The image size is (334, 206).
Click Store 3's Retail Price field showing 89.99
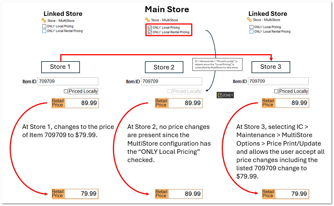pos(292,103)
